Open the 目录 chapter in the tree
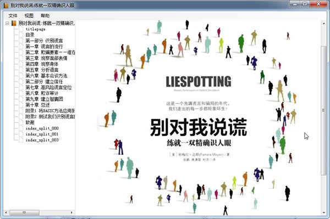This screenshot has height=219, width=330. [30, 35]
